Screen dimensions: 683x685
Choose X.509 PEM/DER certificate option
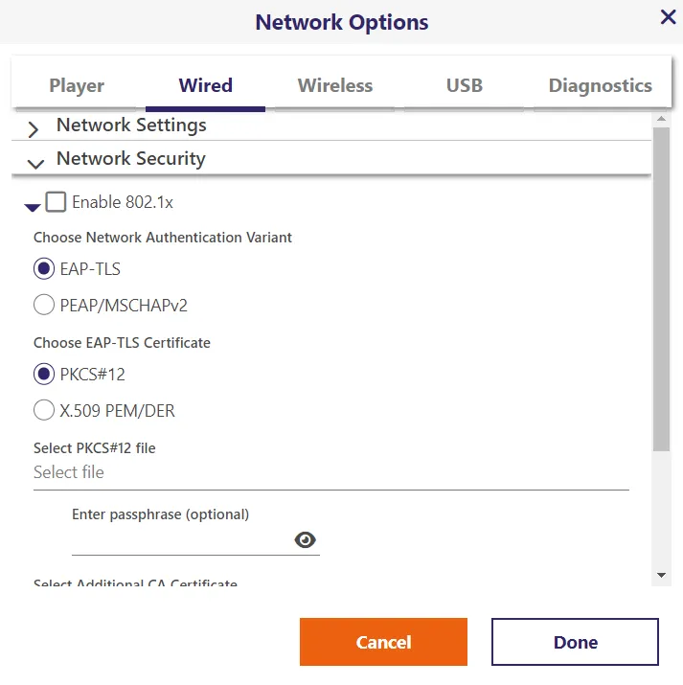[x=44, y=410]
